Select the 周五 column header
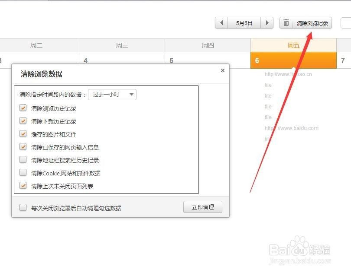Viewport: 351px width, 273px height. pyautogui.click(x=293, y=45)
